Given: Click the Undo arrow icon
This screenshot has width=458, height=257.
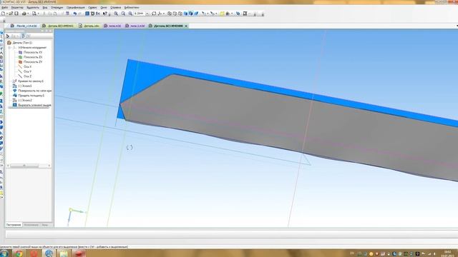Looking at the screenshot, I should 74,14.
